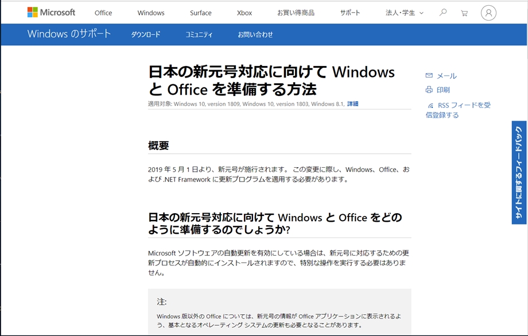Click the 注: label in the note box

click(x=162, y=302)
